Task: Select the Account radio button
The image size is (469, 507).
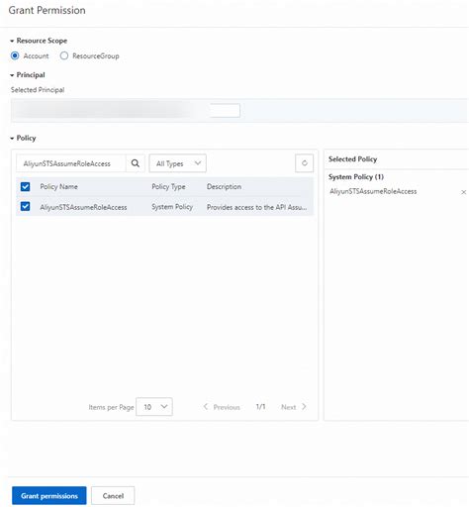Action: pos(15,55)
